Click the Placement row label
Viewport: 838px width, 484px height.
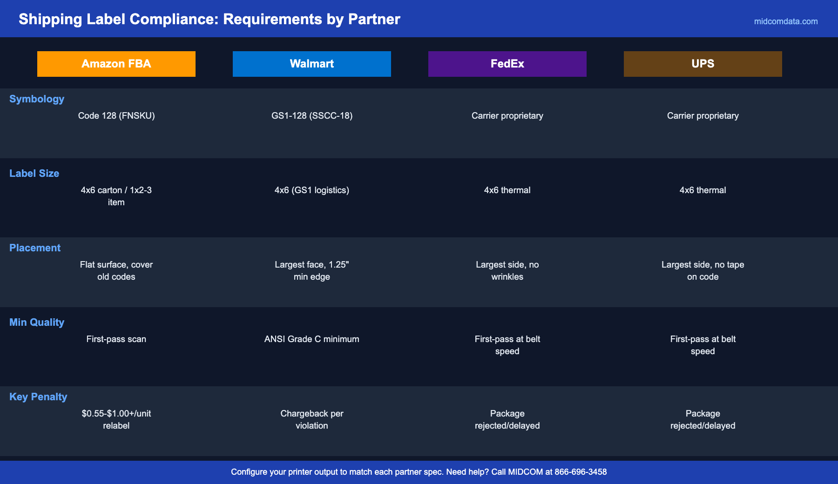click(35, 248)
